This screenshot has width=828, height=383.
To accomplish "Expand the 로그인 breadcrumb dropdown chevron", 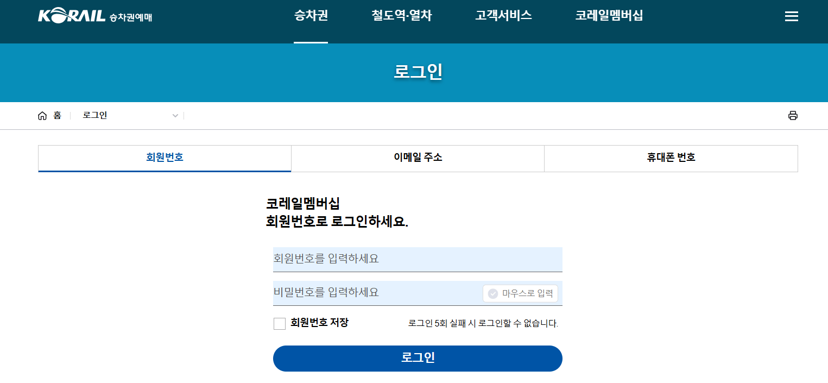I will click(x=175, y=116).
